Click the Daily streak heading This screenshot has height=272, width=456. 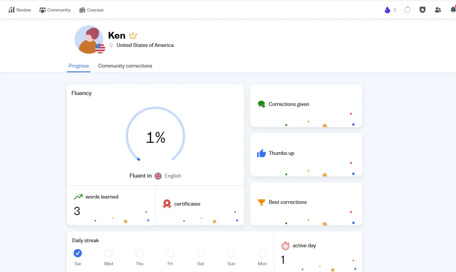pyautogui.click(x=85, y=241)
